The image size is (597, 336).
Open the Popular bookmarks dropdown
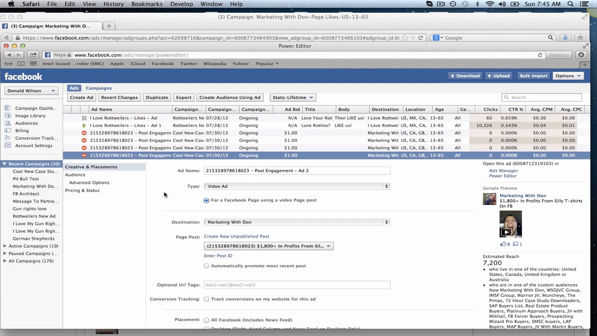267,64
